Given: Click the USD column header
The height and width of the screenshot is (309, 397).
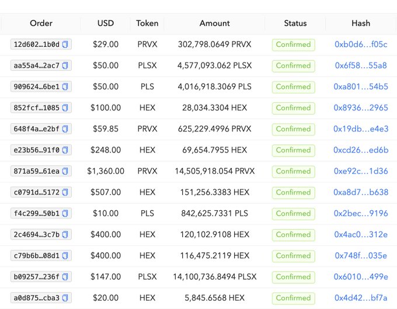Looking at the screenshot, I should (106, 23).
